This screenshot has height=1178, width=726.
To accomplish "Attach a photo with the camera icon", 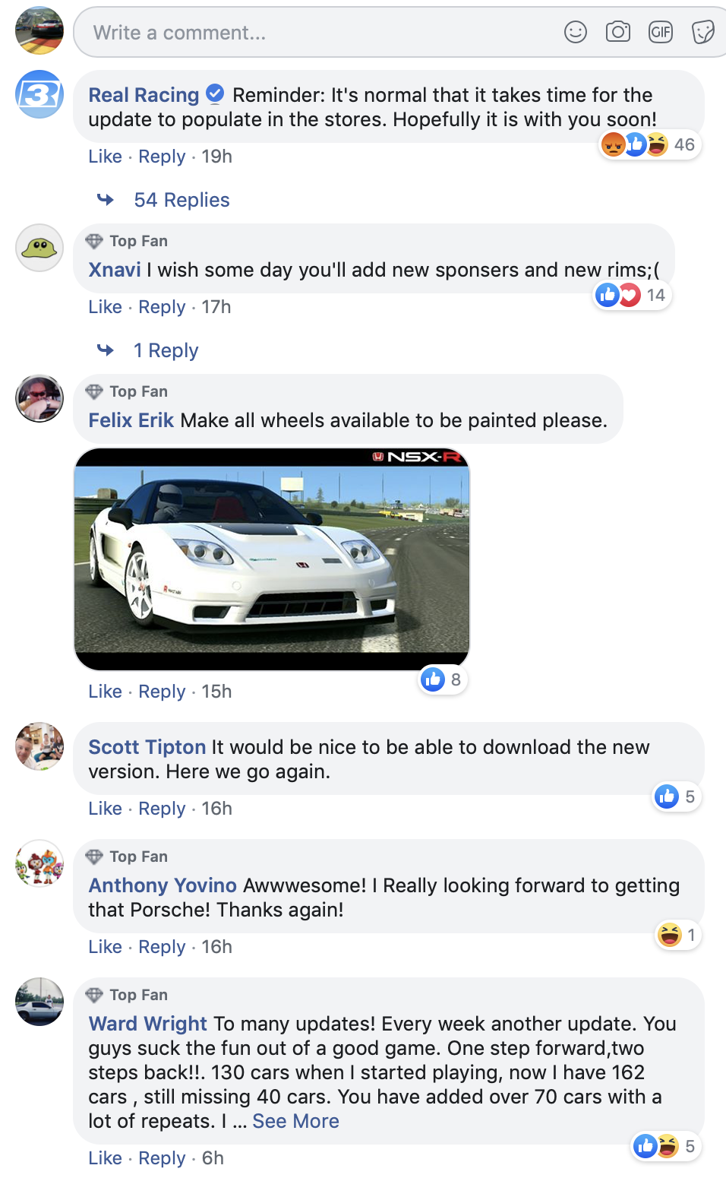I will 618,32.
